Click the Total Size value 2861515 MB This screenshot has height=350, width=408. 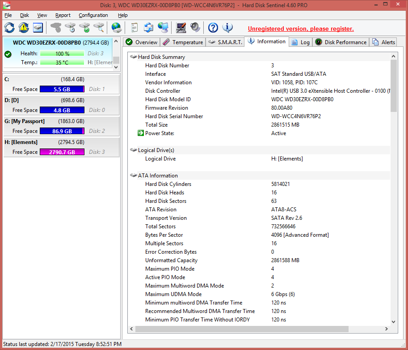pos(285,125)
